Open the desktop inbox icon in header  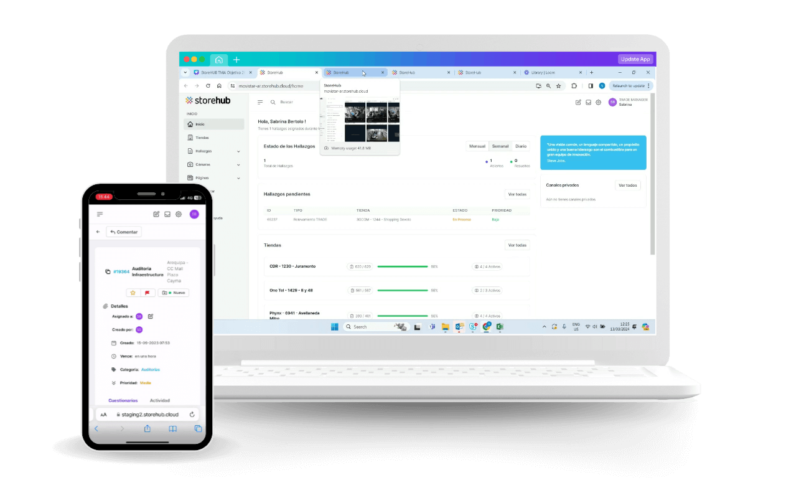[588, 102]
